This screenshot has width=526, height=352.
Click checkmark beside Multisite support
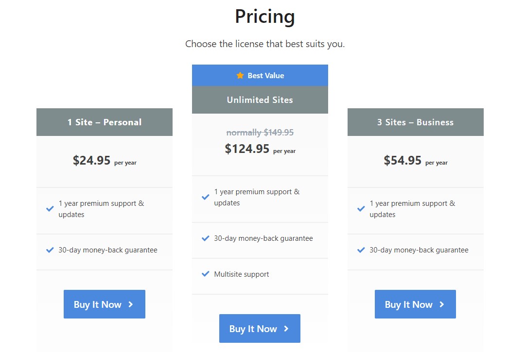click(x=205, y=274)
